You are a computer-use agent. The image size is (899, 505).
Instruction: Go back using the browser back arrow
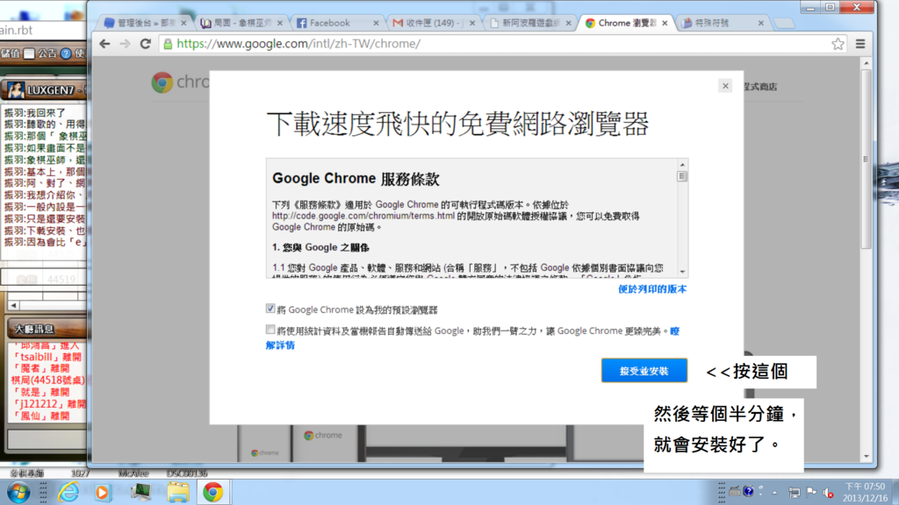click(x=104, y=44)
